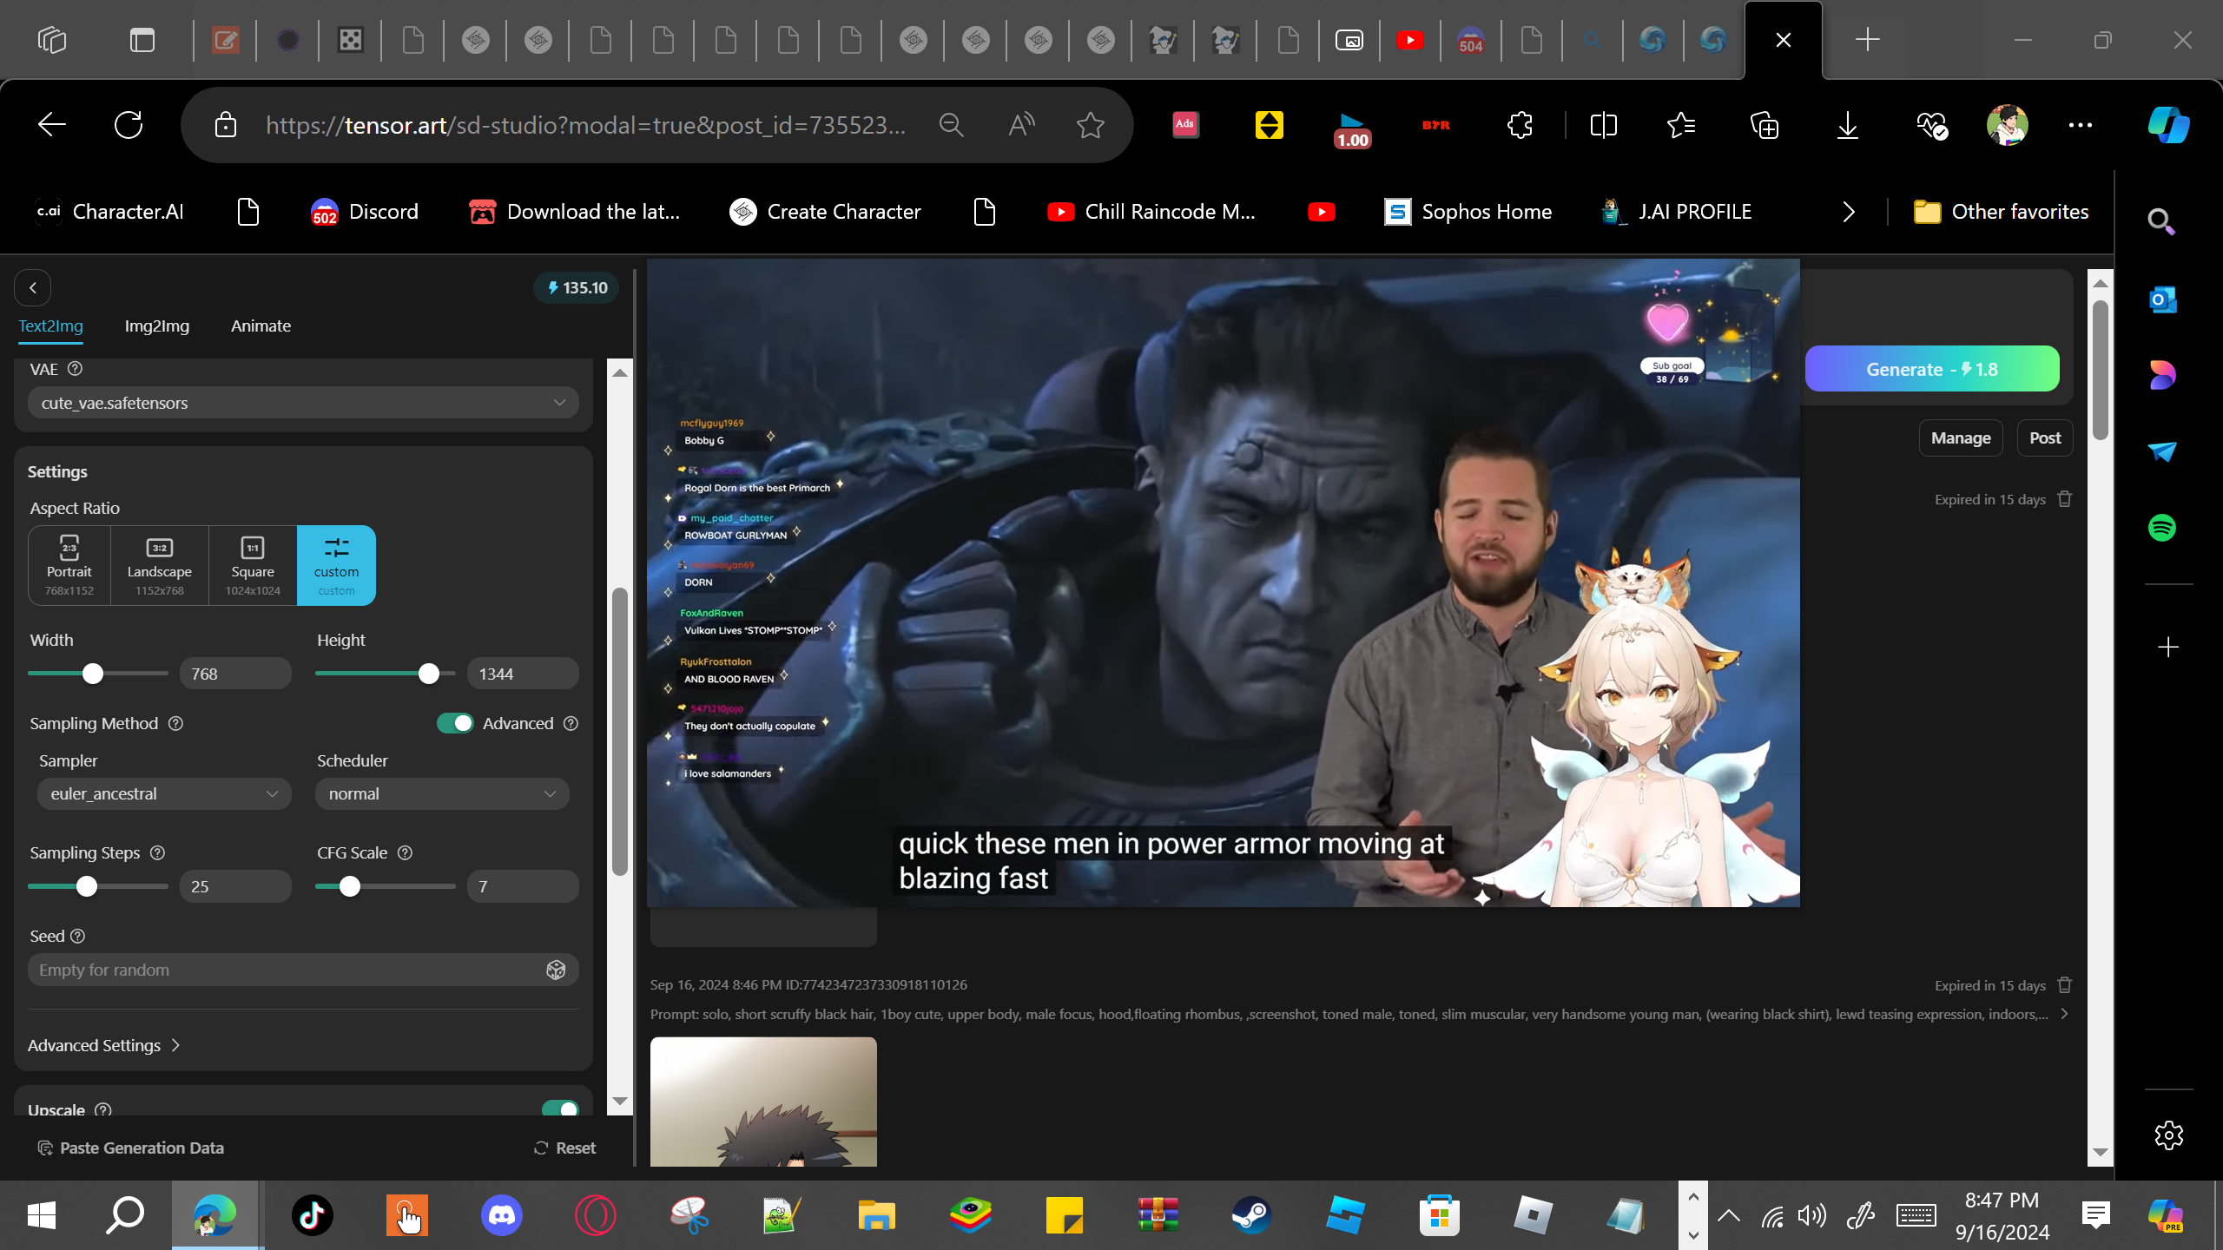Click the Width slider handle
This screenshot has height=1250, width=2223.
coord(93,674)
